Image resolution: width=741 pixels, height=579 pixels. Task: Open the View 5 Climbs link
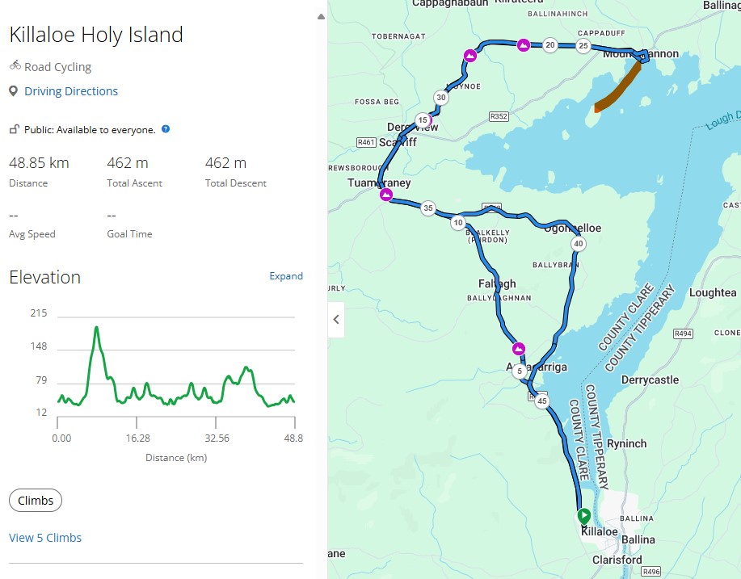pos(45,538)
